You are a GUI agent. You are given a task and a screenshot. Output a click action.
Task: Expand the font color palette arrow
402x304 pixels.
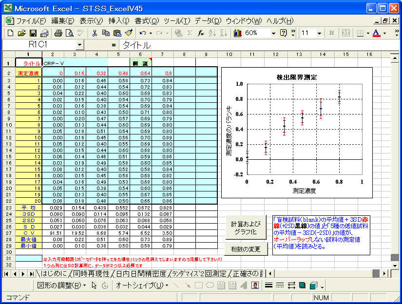click(384, 33)
